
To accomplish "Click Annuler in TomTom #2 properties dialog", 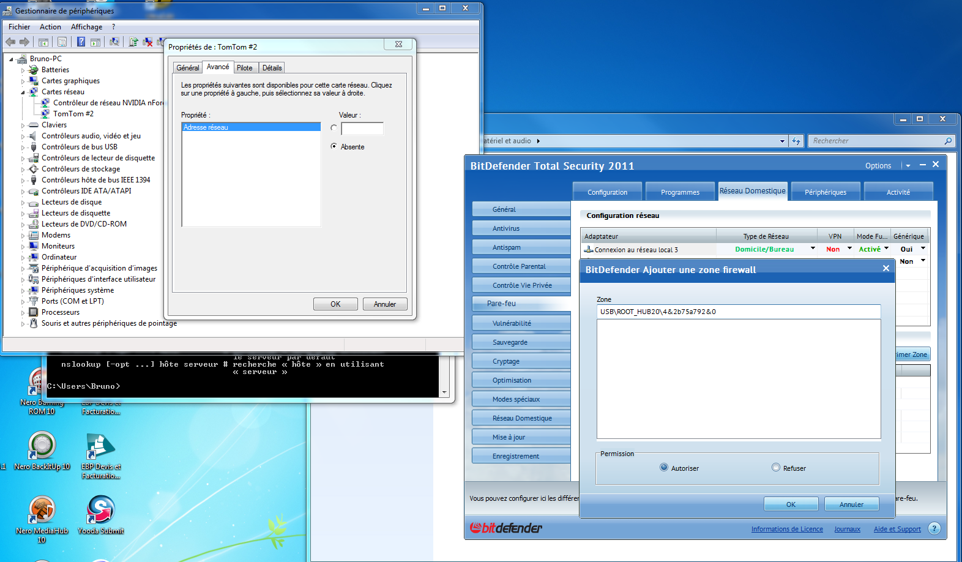I will tap(385, 304).
